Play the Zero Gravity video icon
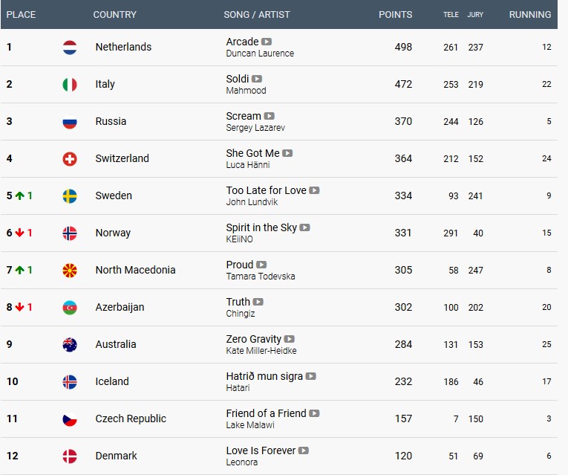This screenshot has height=475, width=568. click(x=290, y=339)
